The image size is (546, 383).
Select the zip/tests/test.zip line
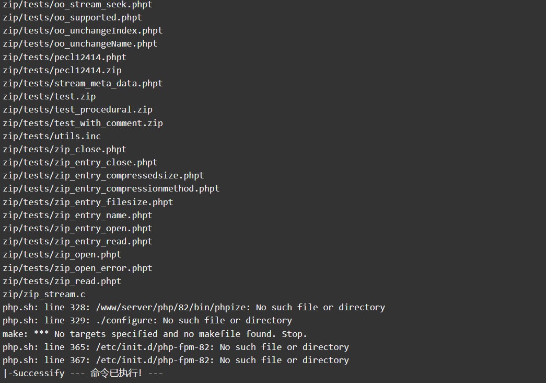click(x=49, y=97)
